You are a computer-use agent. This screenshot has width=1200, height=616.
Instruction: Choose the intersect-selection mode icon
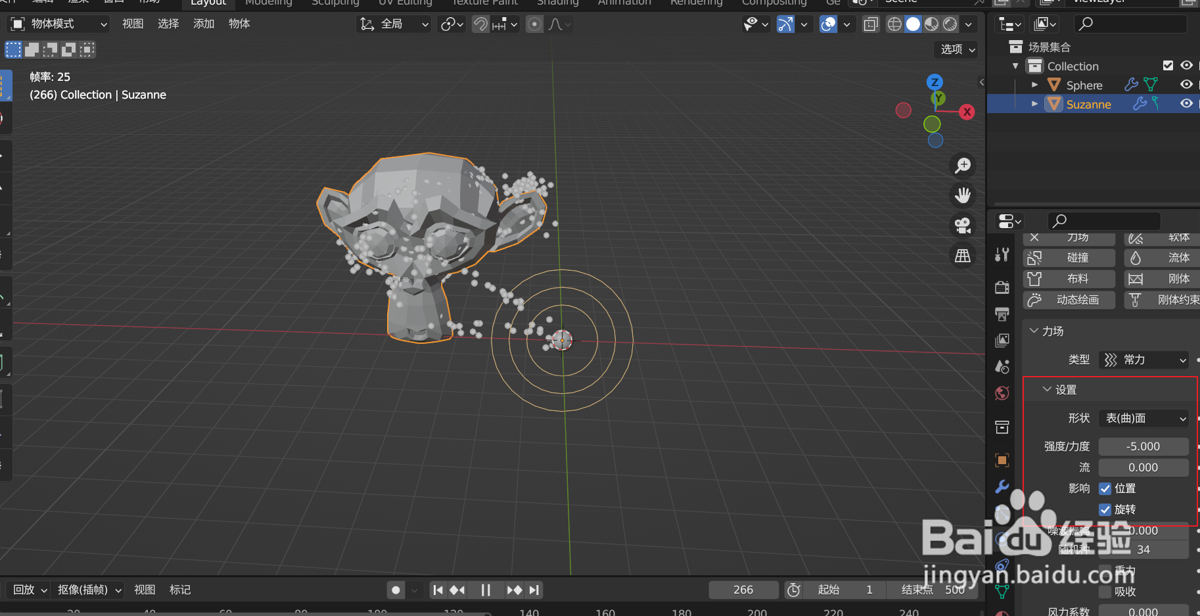click(87, 49)
